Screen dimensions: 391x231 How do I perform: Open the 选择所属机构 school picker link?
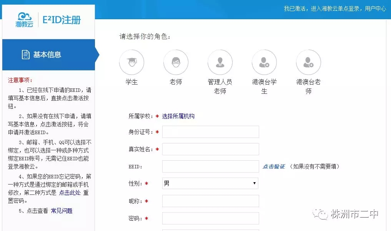(x=179, y=116)
